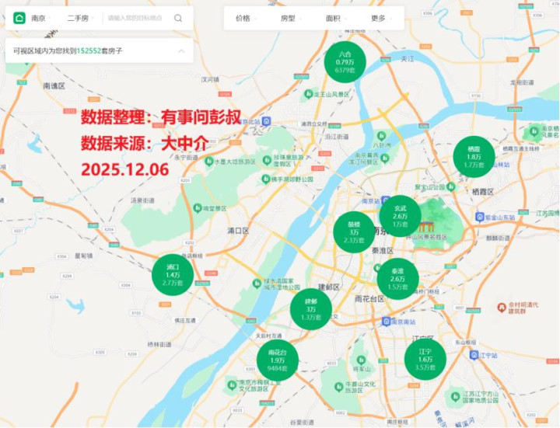Open the 南京 city dropdown
The image size is (560, 428).
point(41,18)
